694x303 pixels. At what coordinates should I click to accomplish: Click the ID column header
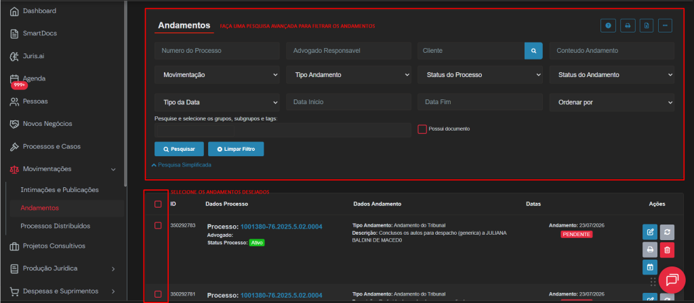[173, 204]
